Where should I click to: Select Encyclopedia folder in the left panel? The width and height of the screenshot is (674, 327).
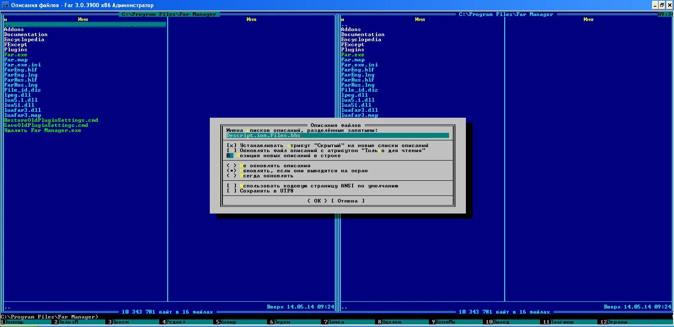(24, 40)
